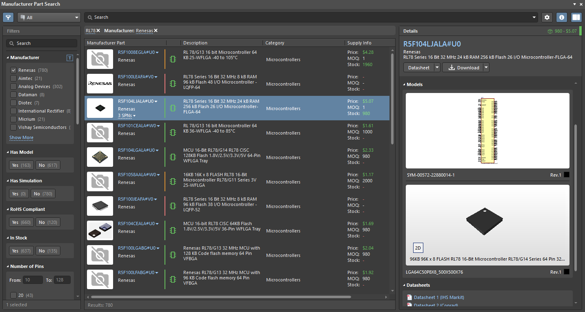Check the Diotec manufacturer checkbox
585x312 pixels.
point(13,103)
